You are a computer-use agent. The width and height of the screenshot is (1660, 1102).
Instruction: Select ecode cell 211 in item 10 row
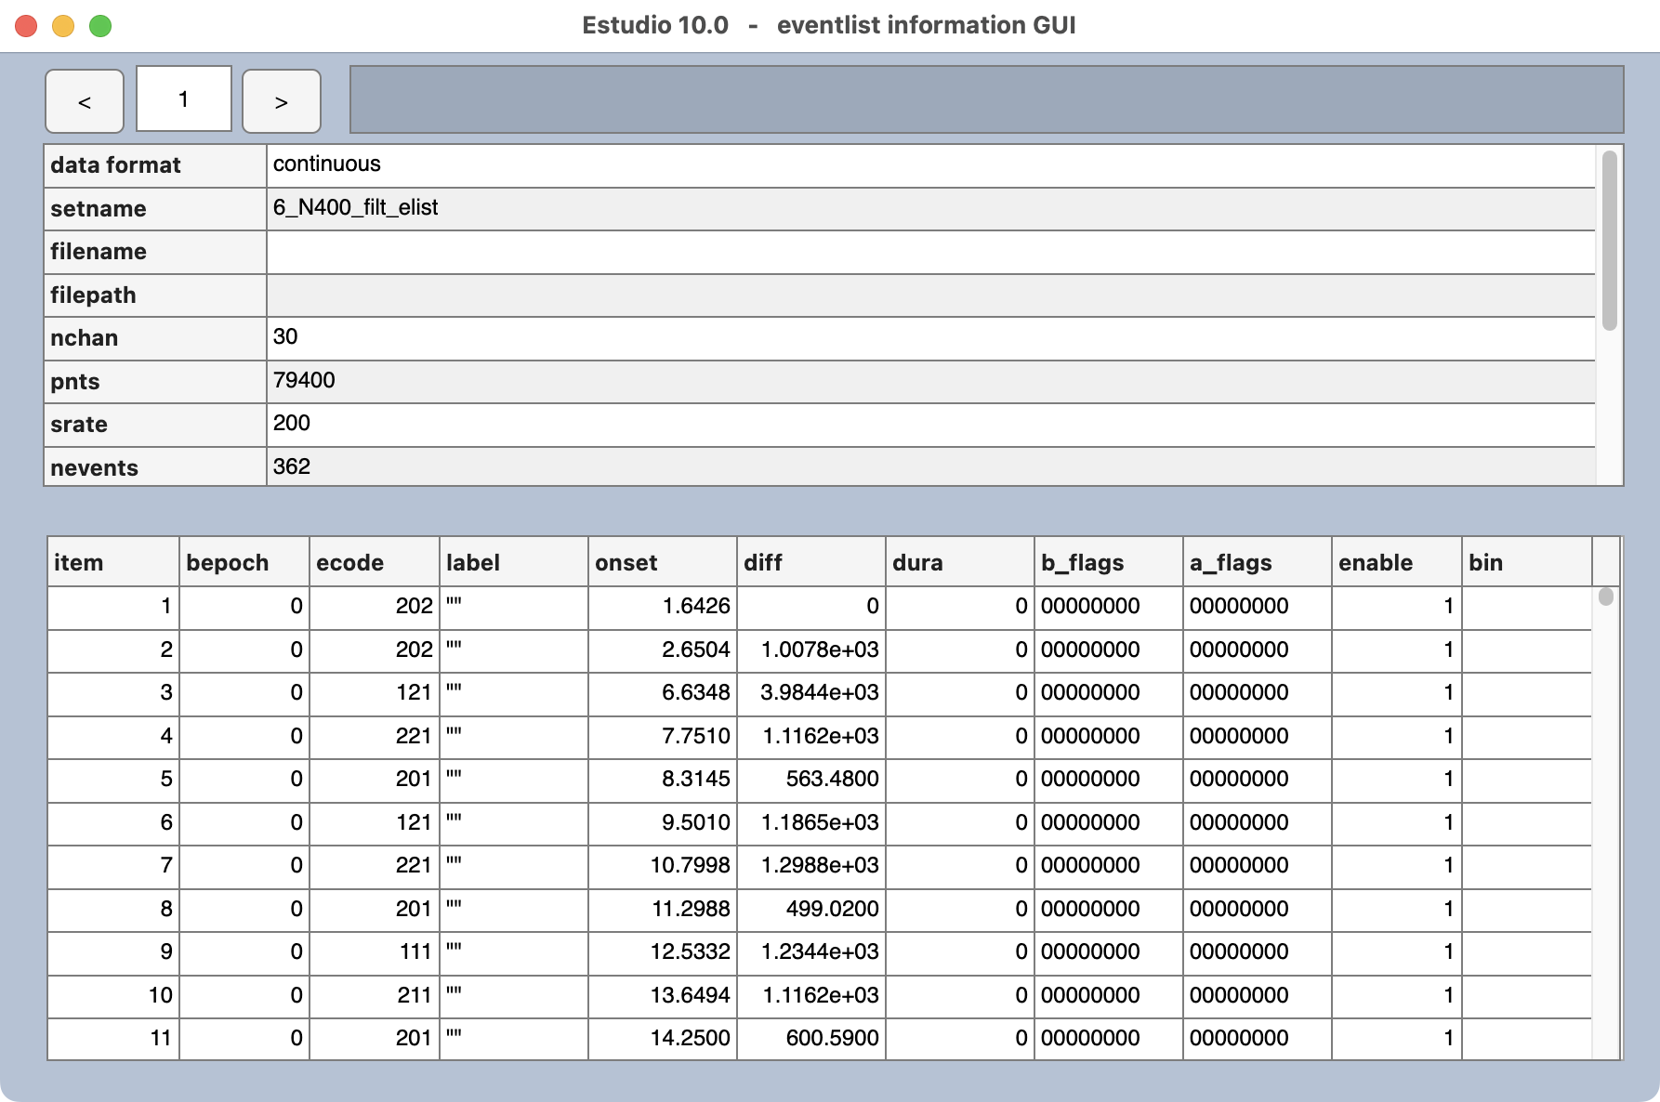point(375,997)
